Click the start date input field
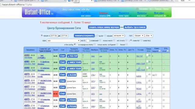Viewport: 195px width, 109px height. [x=54, y=36]
